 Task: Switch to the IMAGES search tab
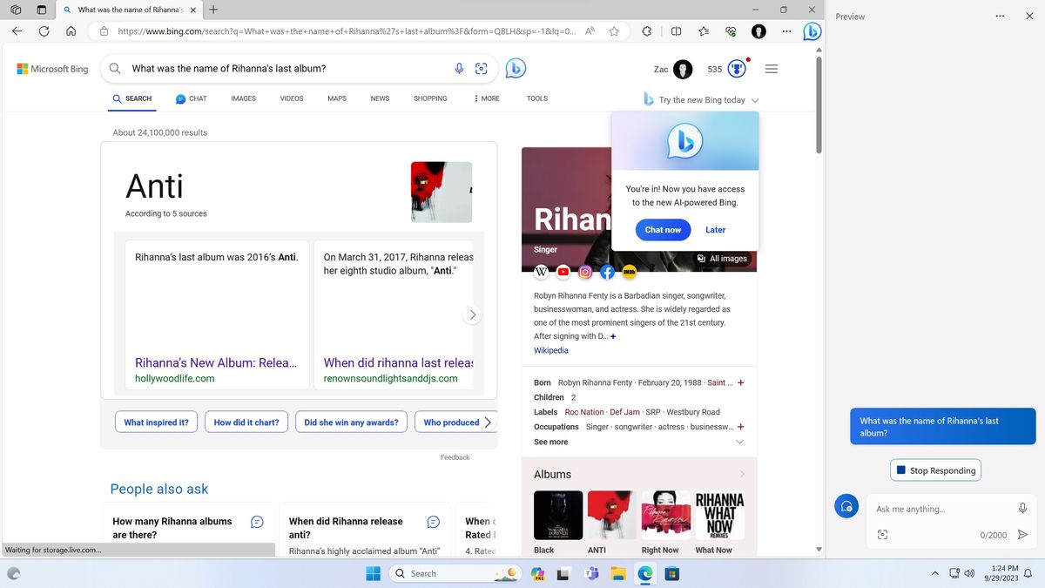[242, 98]
